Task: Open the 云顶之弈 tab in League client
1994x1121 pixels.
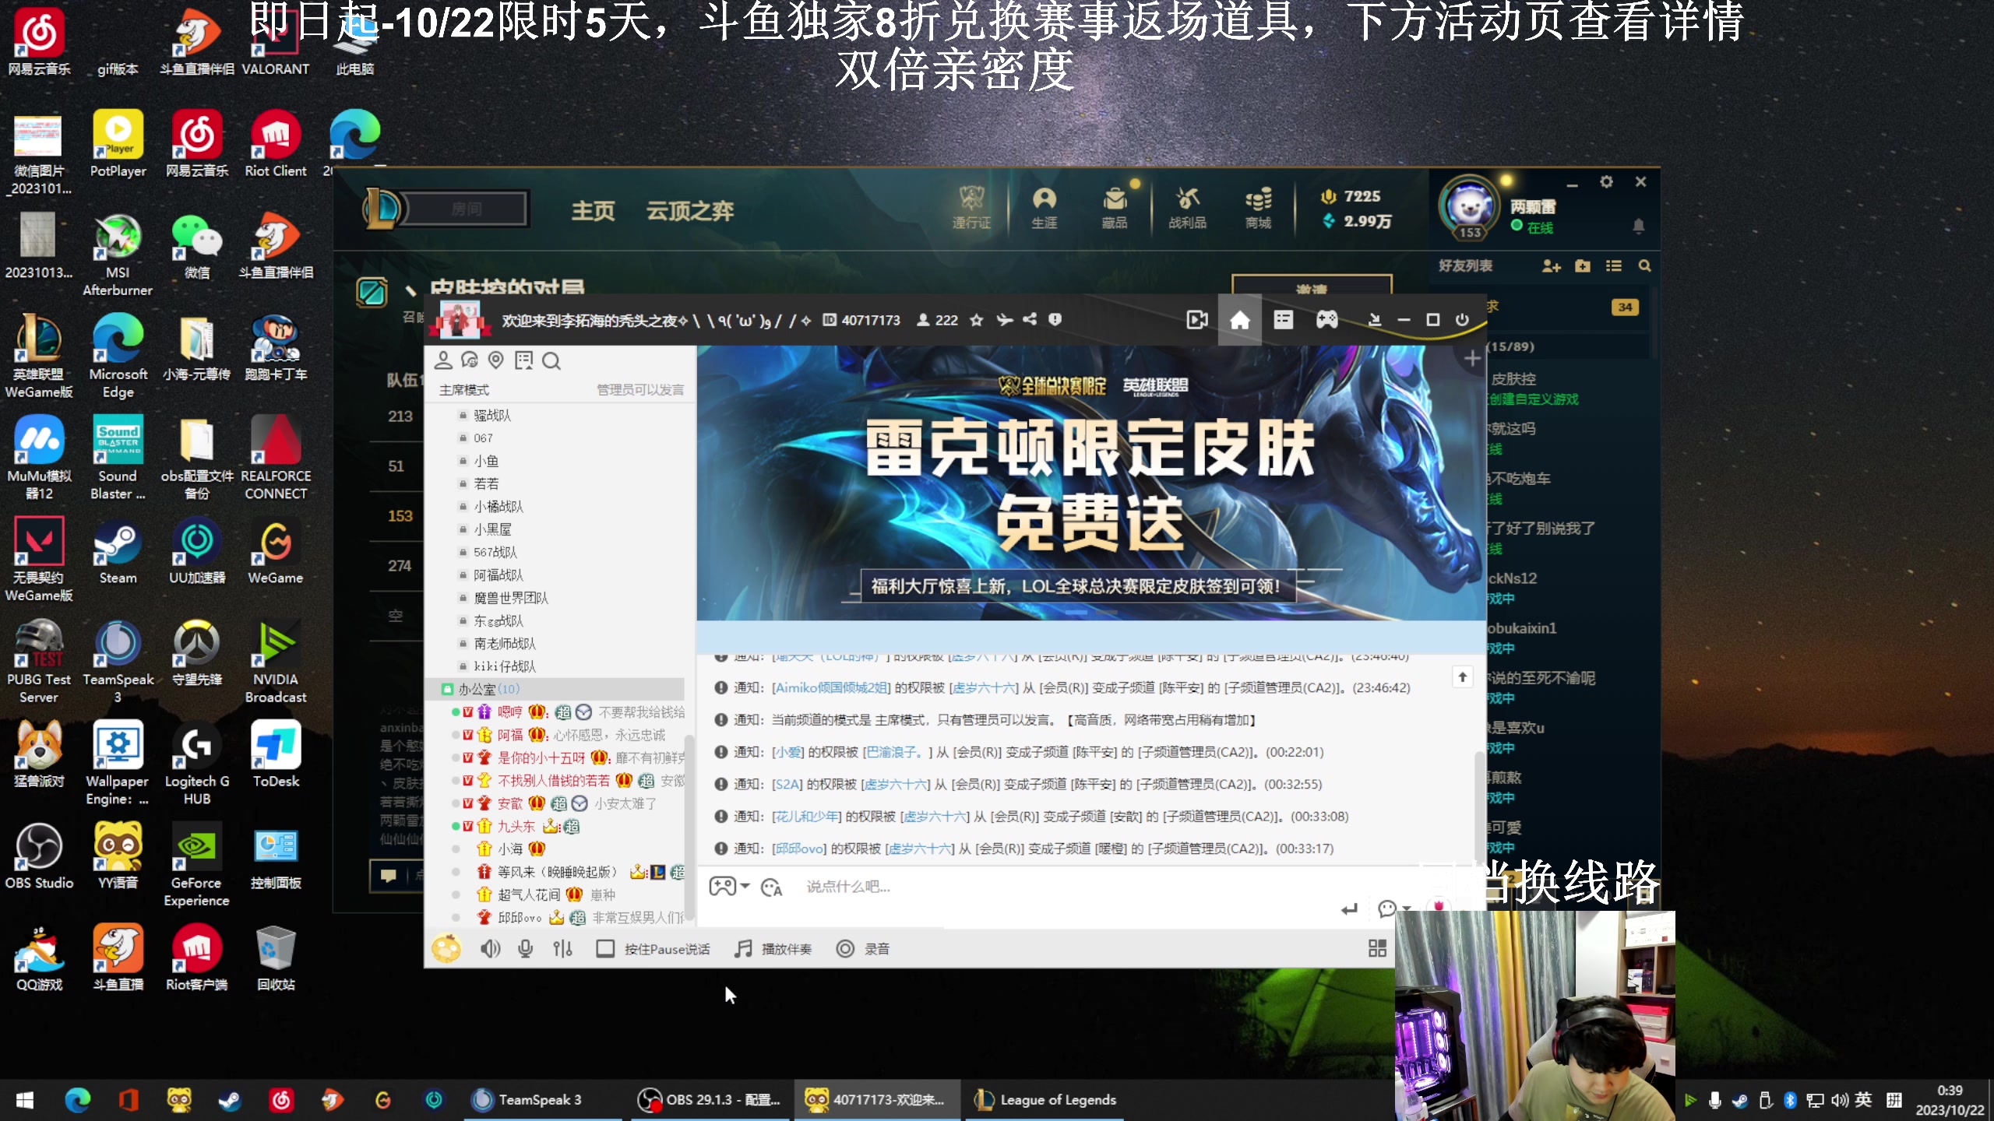Action: click(689, 211)
